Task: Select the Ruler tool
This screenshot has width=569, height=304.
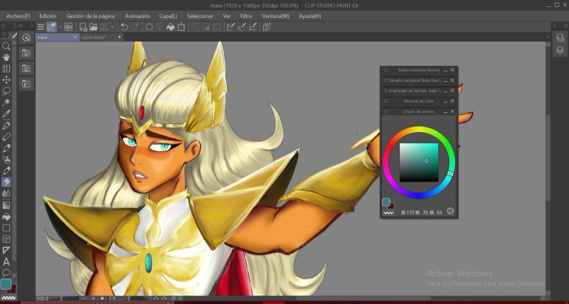Action: pyautogui.click(x=6, y=250)
